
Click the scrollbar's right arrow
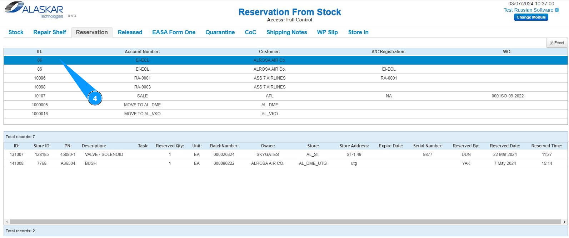click(x=564, y=222)
